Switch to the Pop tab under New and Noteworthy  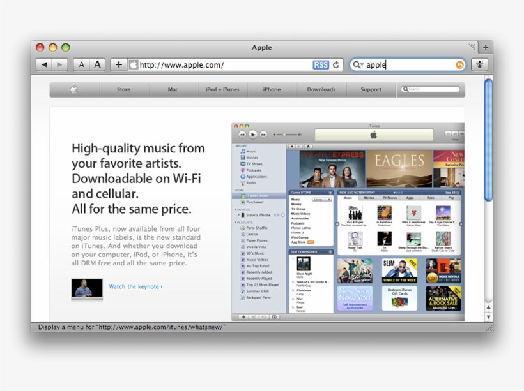pyautogui.click(x=451, y=198)
